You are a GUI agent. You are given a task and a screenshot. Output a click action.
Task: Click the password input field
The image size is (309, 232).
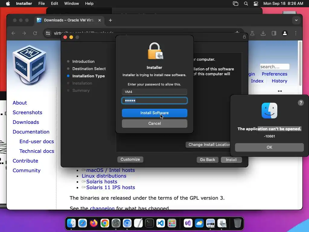(x=154, y=101)
